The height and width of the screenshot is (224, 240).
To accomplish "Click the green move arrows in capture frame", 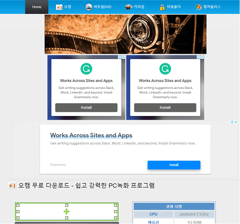I will (x=66, y=211).
